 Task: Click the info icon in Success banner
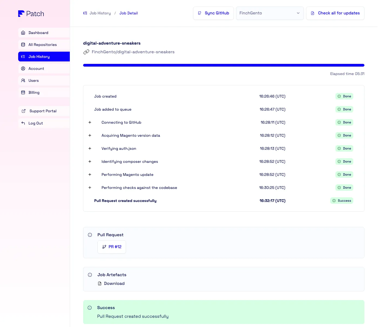pyautogui.click(x=90, y=308)
